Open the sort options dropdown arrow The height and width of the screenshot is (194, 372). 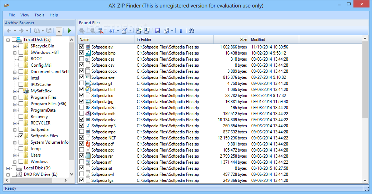(x=118, y=31)
